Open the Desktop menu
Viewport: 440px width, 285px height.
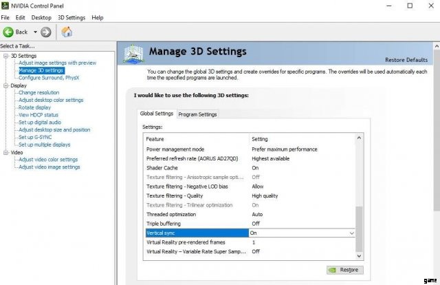pyautogui.click(x=41, y=17)
